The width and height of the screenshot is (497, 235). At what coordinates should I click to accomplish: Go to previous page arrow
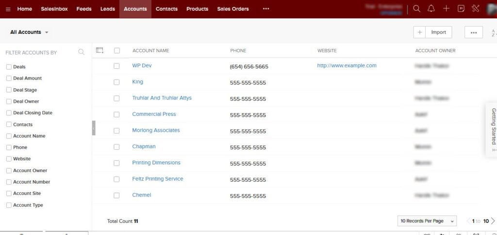click(x=468, y=221)
